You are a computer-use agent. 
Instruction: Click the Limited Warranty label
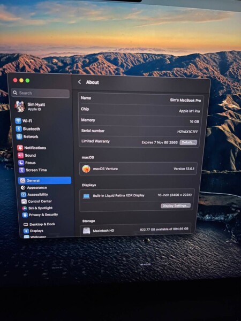95,141
